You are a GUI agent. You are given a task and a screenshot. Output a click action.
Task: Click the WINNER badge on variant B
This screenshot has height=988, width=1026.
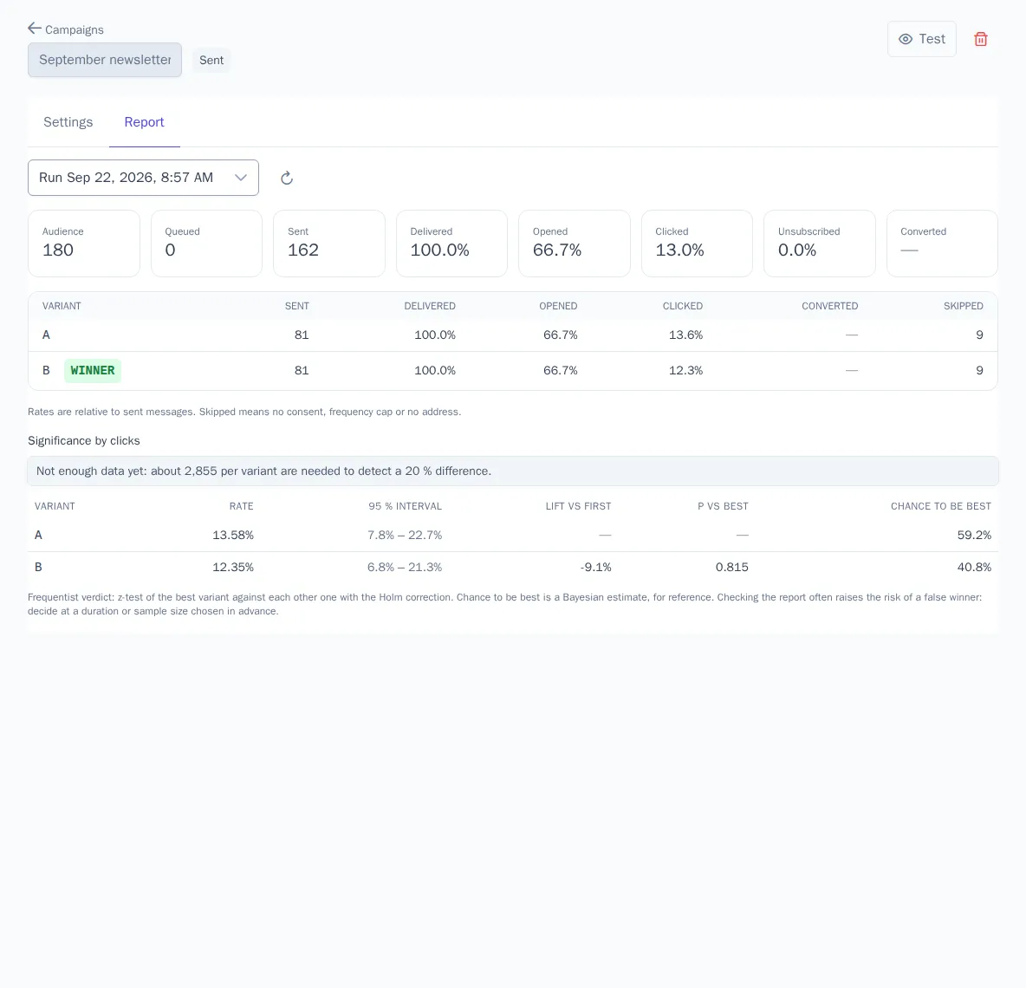point(92,370)
